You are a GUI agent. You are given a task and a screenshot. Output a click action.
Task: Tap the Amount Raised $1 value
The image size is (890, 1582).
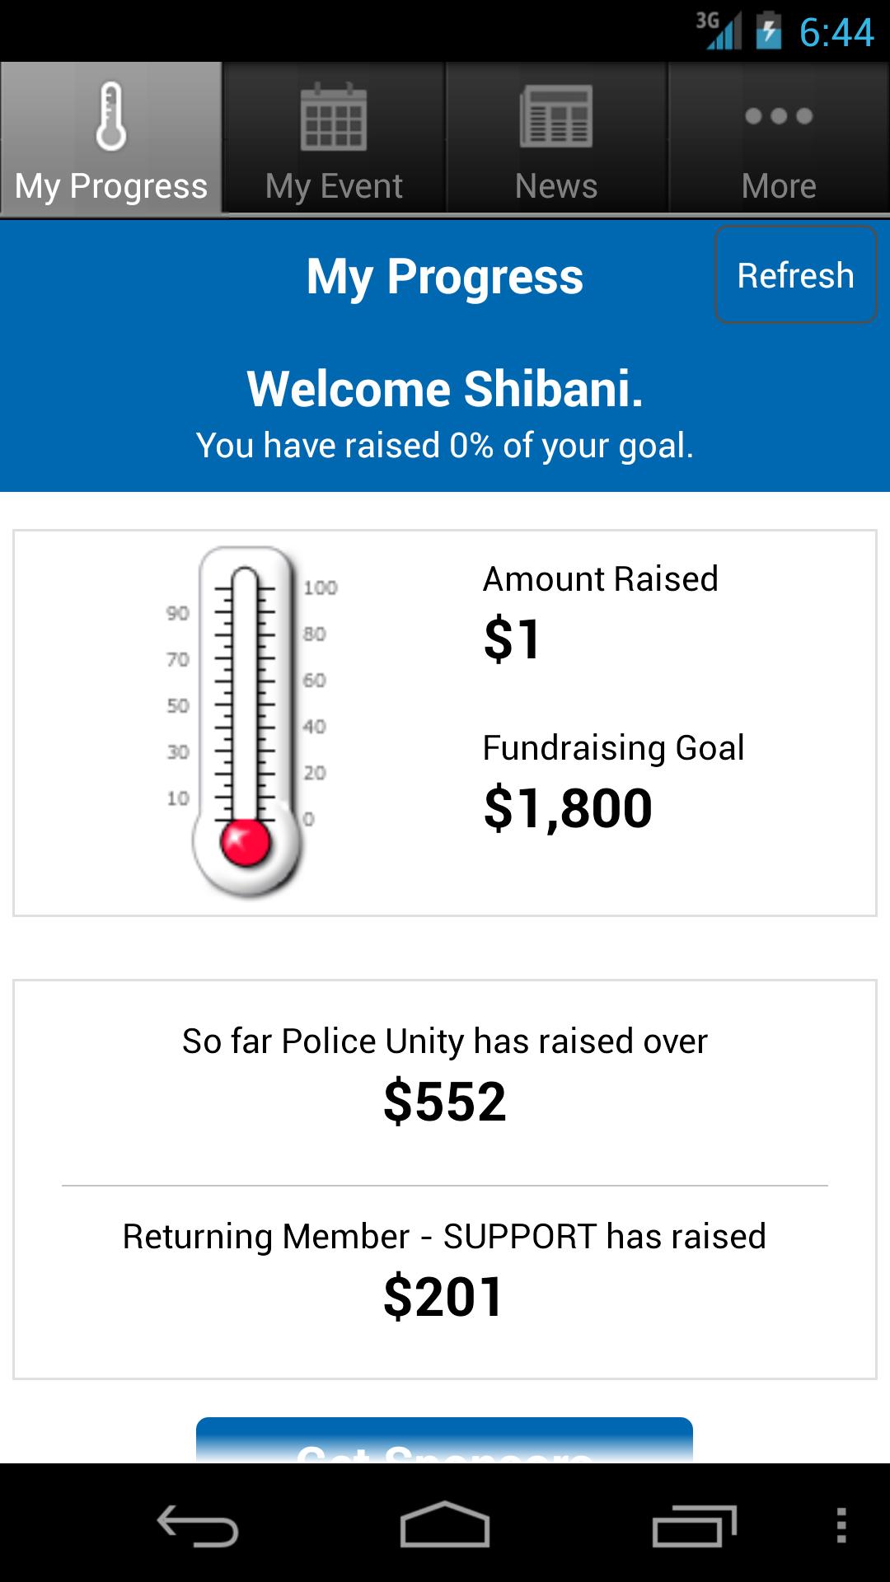pos(513,639)
